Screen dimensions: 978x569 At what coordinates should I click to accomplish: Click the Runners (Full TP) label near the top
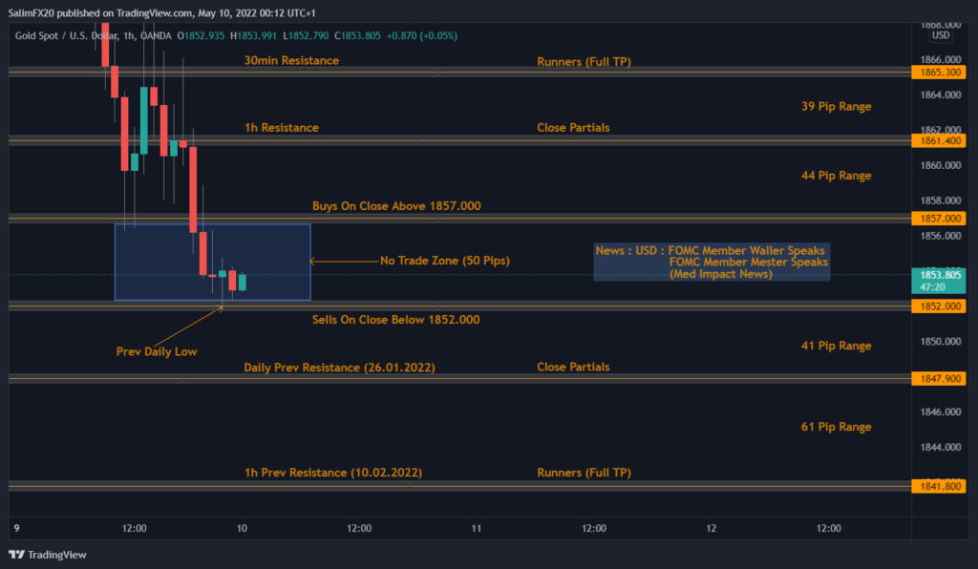pyautogui.click(x=585, y=61)
